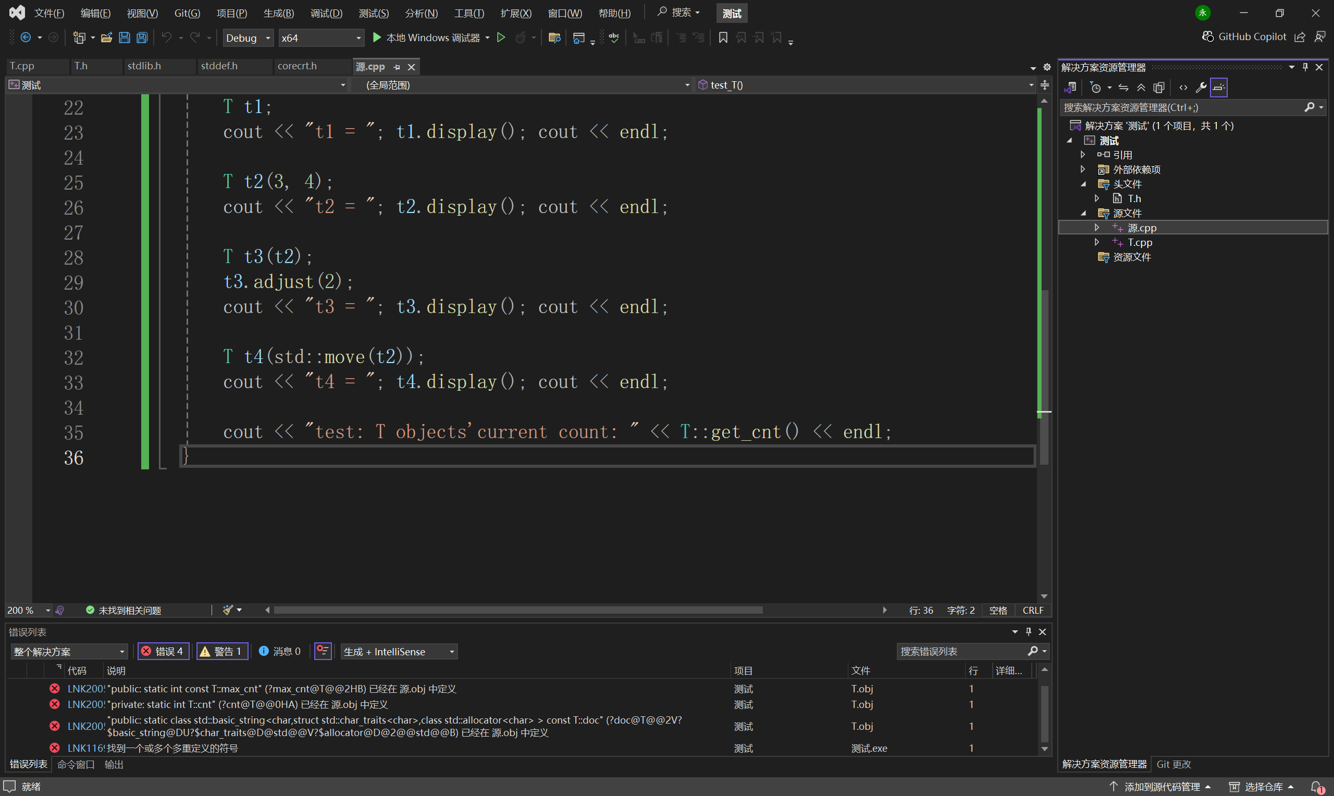1334x796 pixels.
Task: Toggle the 错误 4 errors filter
Action: 163,651
